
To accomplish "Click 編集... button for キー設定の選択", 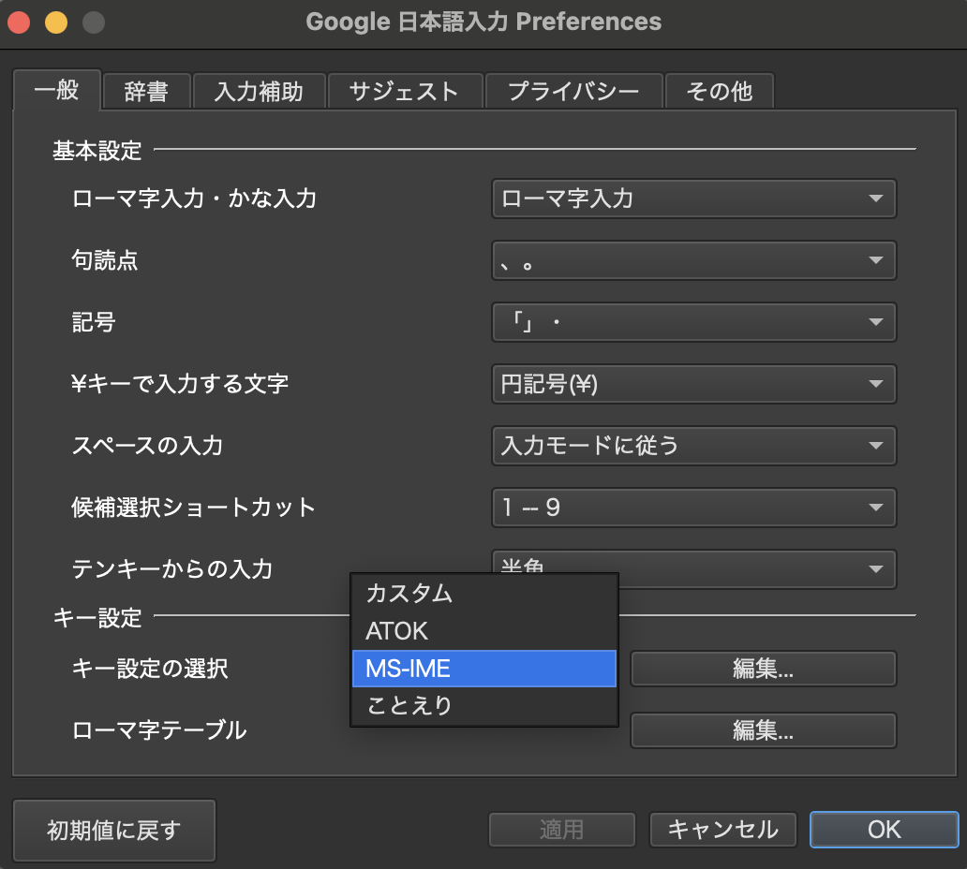I will (x=763, y=669).
